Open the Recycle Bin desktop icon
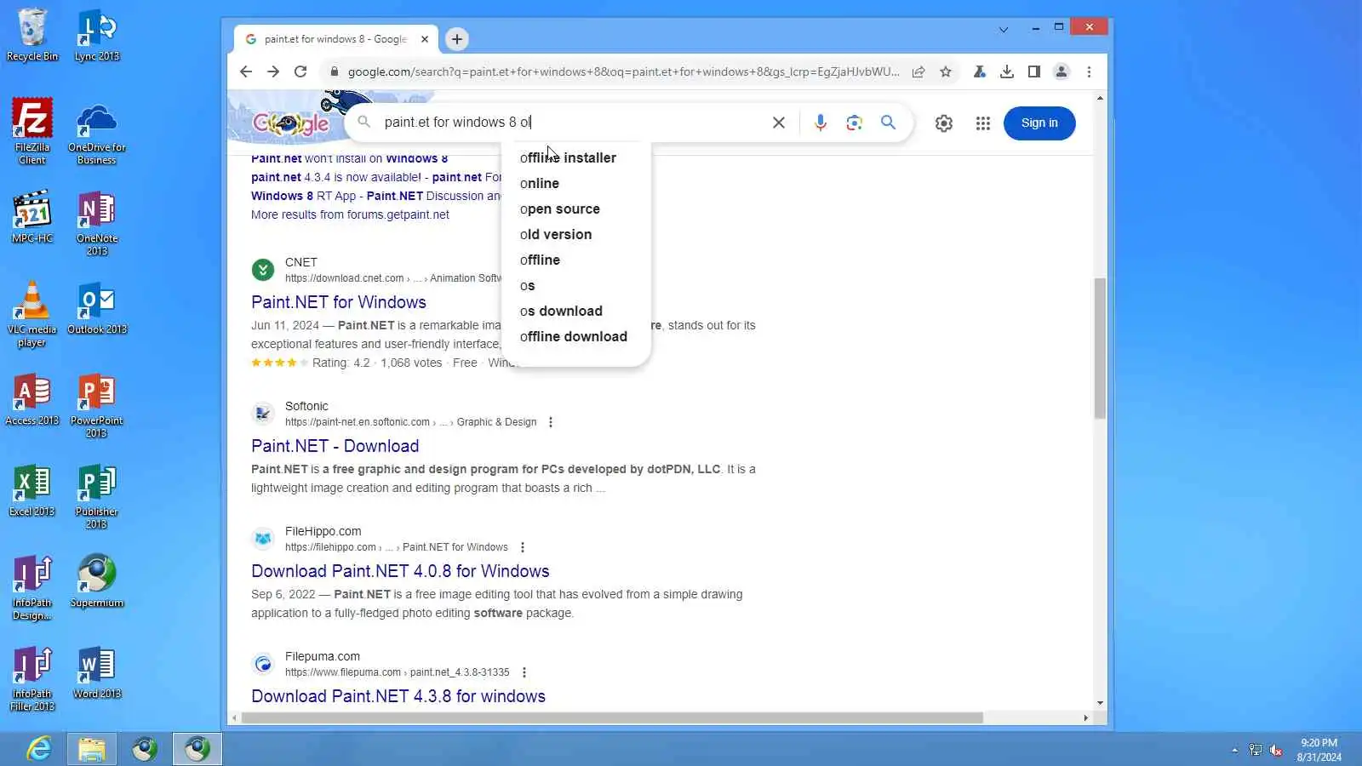Screen dimensions: 1362x766 pos(32,35)
